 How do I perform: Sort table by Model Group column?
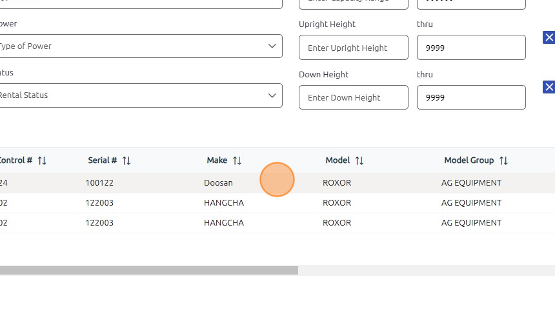(503, 160)
